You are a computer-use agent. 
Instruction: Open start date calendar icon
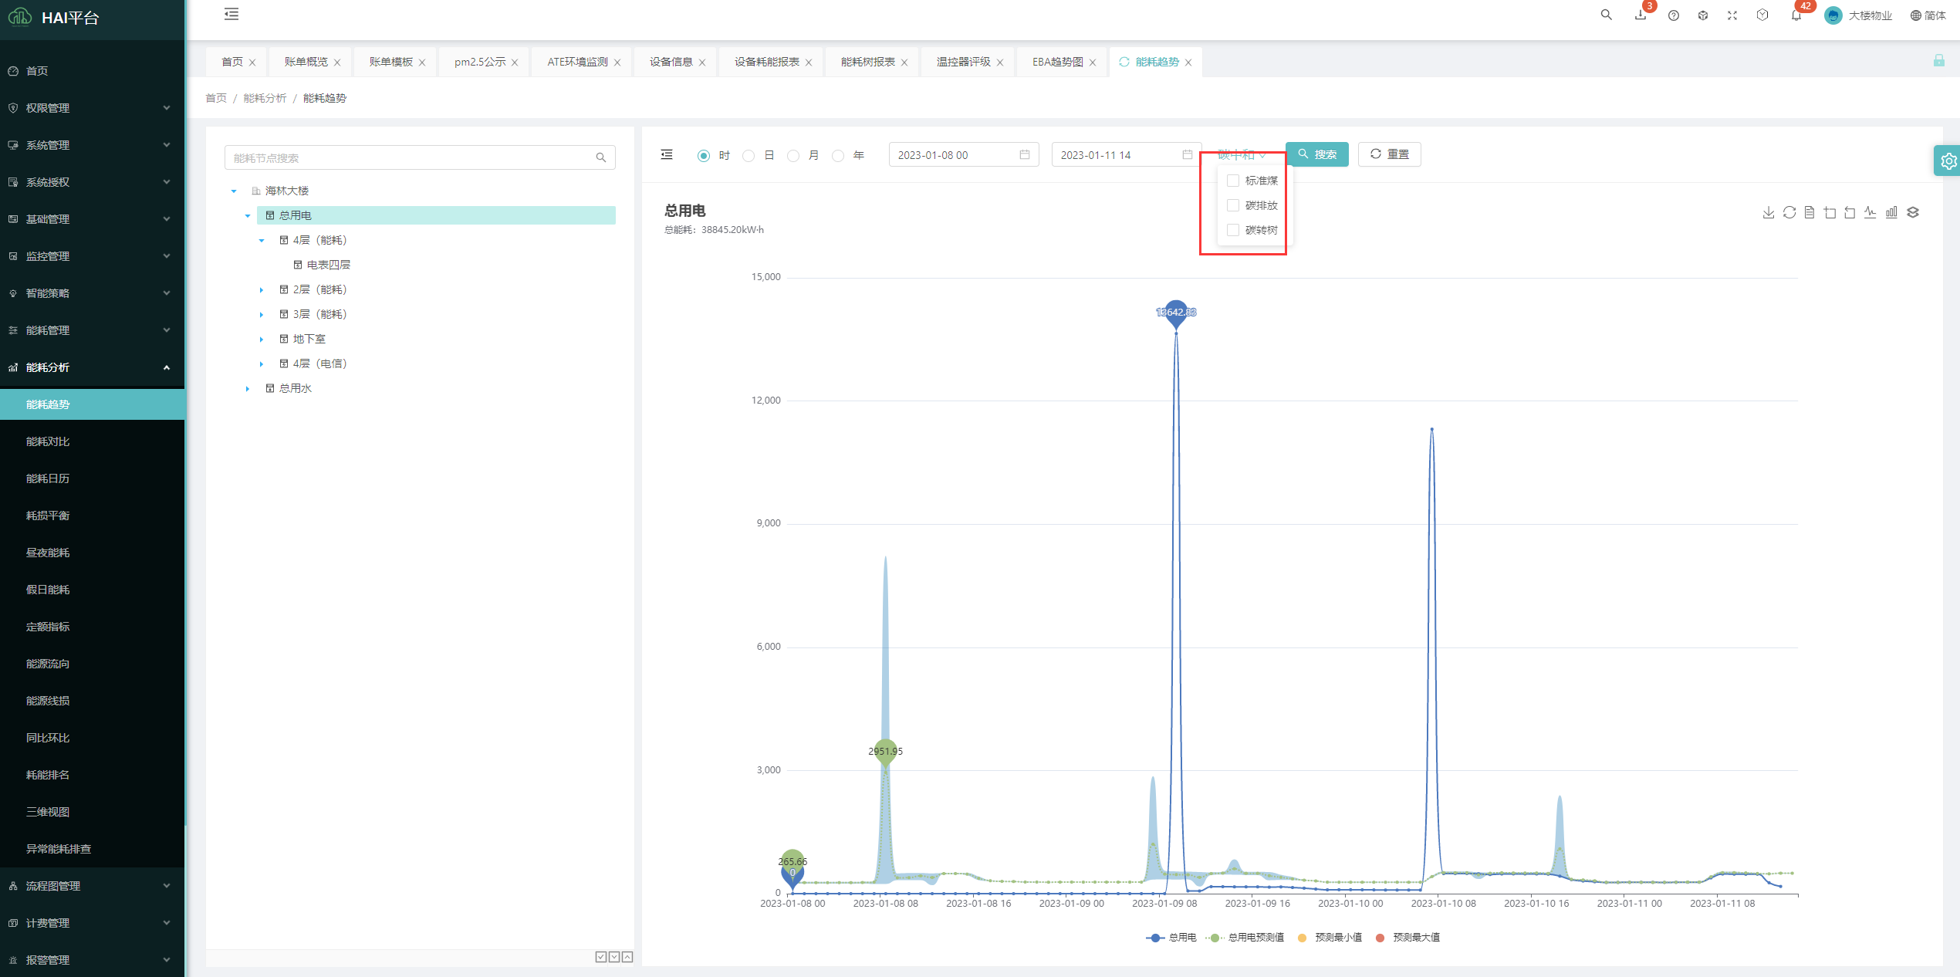1024,154
